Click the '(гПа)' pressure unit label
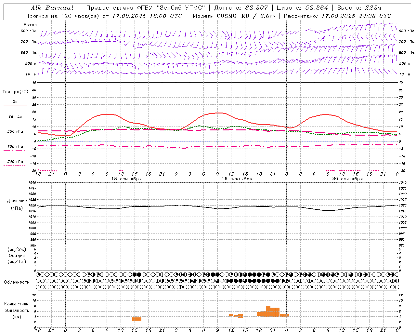This screenshot has width=416, height=333. click(17, 208)
